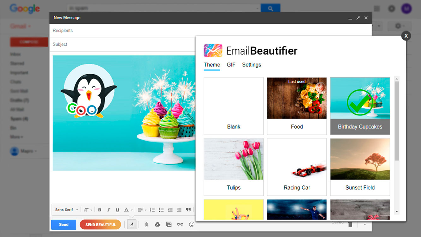
Task: Insert a bulleted list
Action: tap(161, 210)
